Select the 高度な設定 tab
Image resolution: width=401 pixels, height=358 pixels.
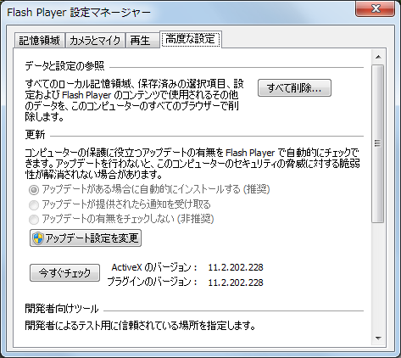pos(191,39)
